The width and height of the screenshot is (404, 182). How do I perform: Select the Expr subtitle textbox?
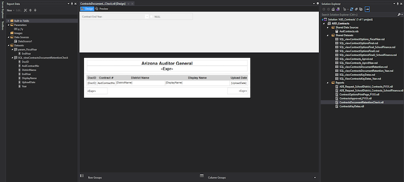tap(167, 69)
